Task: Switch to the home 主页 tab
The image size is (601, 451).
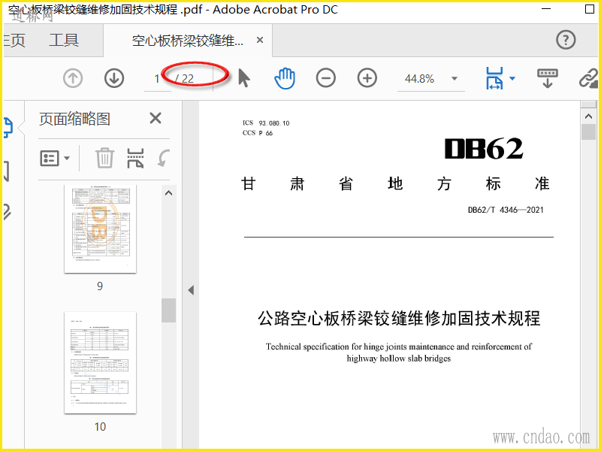Action: [14, 40]
